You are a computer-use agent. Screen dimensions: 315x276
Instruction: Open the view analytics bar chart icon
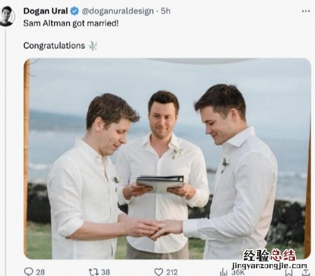point(224,273)
